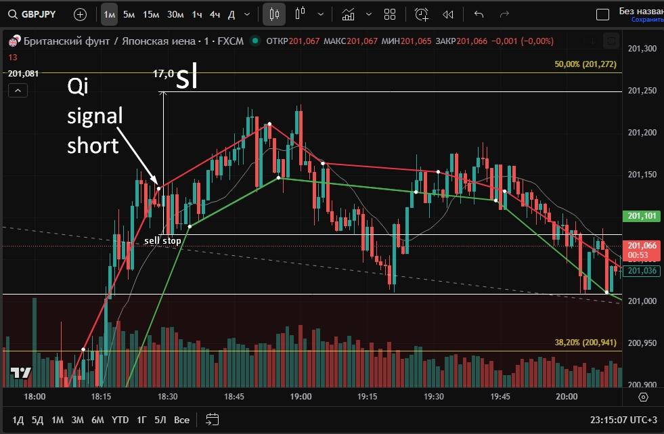Select the 1ч timeframe
This screenshot has width=664, height=434.
(x=196, y=14)
